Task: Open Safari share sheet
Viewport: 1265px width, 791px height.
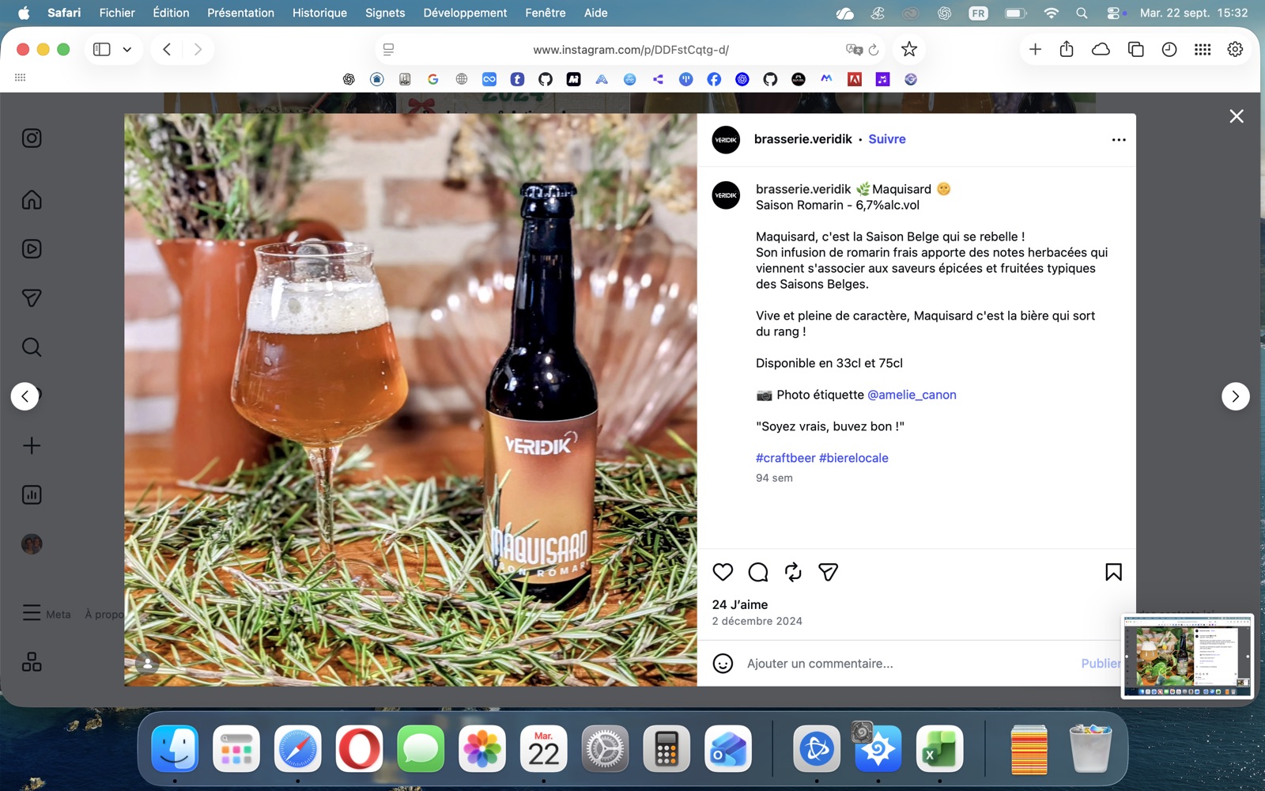Action: pos(1067,49)
